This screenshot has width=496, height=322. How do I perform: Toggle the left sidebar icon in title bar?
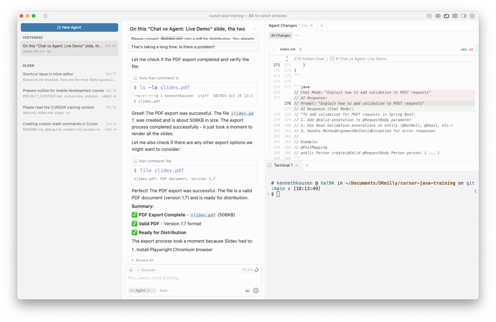(46, 16)
